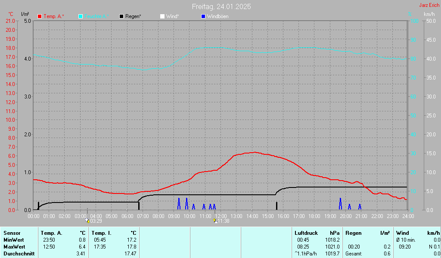Click the moonrise icon at 03:29
This screenshot has width=441, height=258.
pos(87,221)
